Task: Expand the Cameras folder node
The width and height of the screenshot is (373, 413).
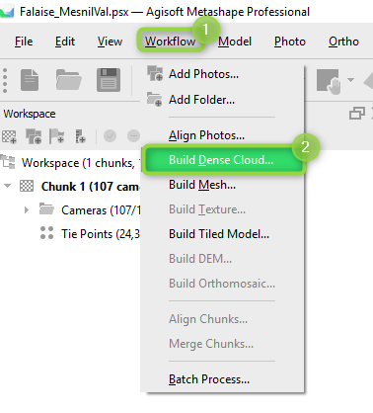Action: tap(27, 209)
